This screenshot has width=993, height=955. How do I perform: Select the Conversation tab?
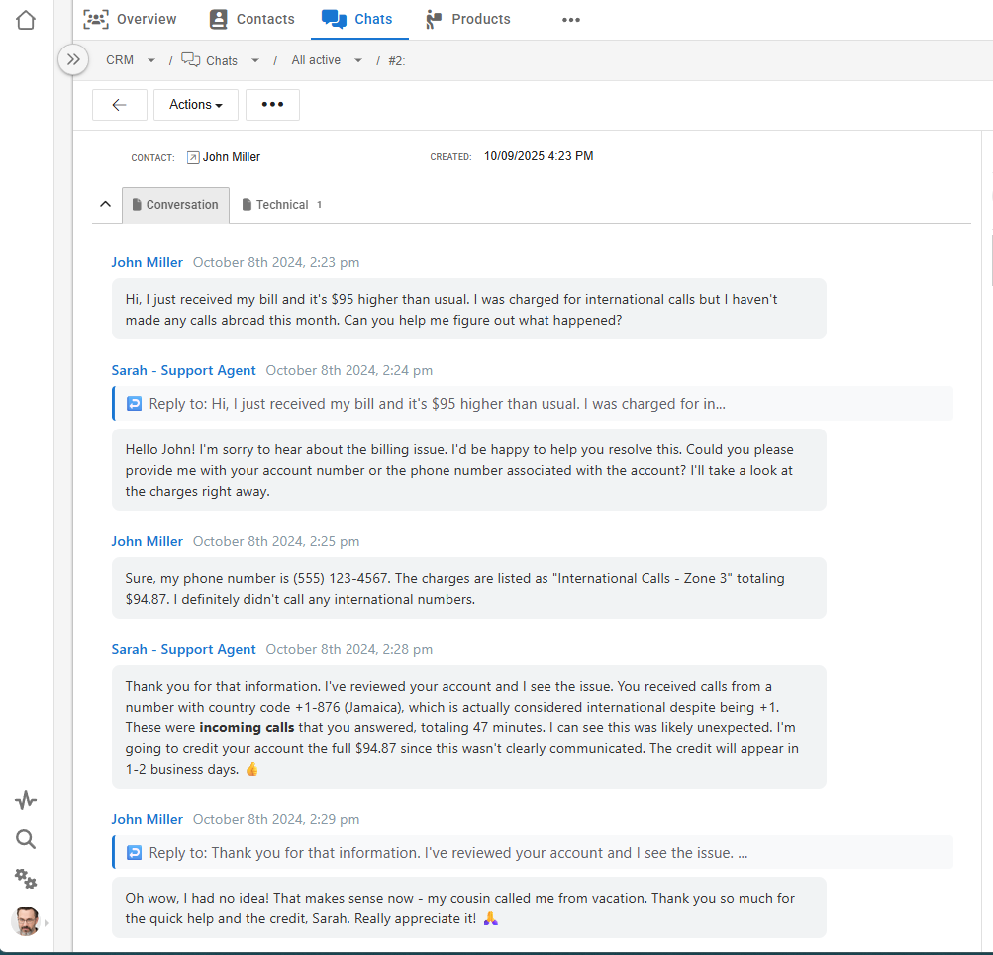(175, 205)
